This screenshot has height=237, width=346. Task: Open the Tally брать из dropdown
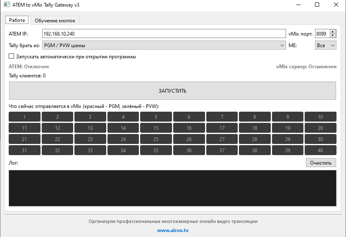(164, 45)
